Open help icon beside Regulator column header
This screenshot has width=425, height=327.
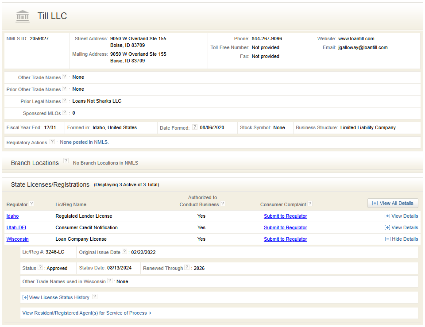click(31, 204)
